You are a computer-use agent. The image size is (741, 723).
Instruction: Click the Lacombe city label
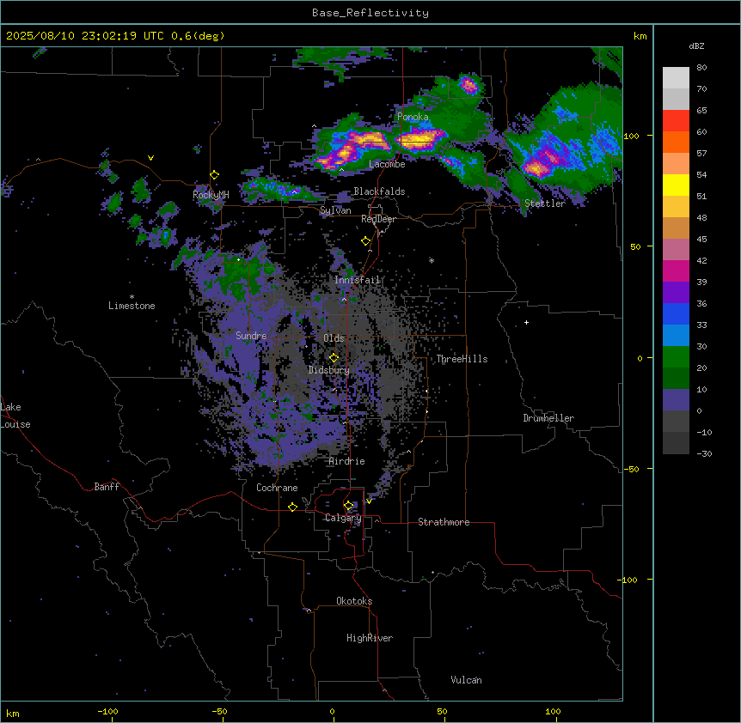[387, 164]
